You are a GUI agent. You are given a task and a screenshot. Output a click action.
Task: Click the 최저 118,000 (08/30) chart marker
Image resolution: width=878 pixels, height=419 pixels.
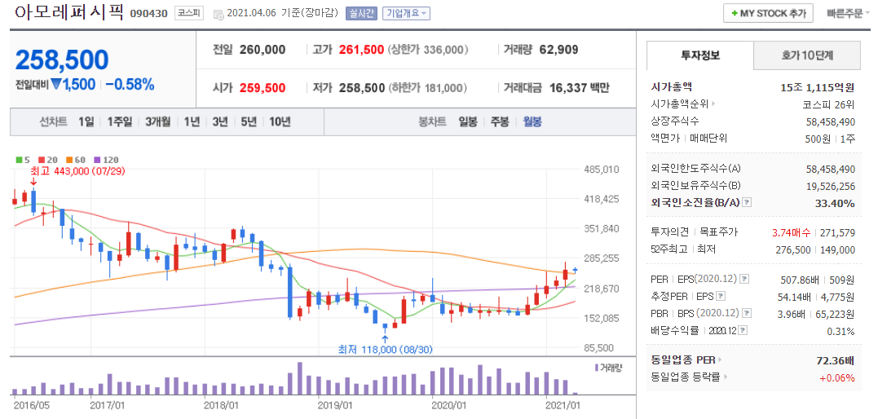click(x=386, y=350)
